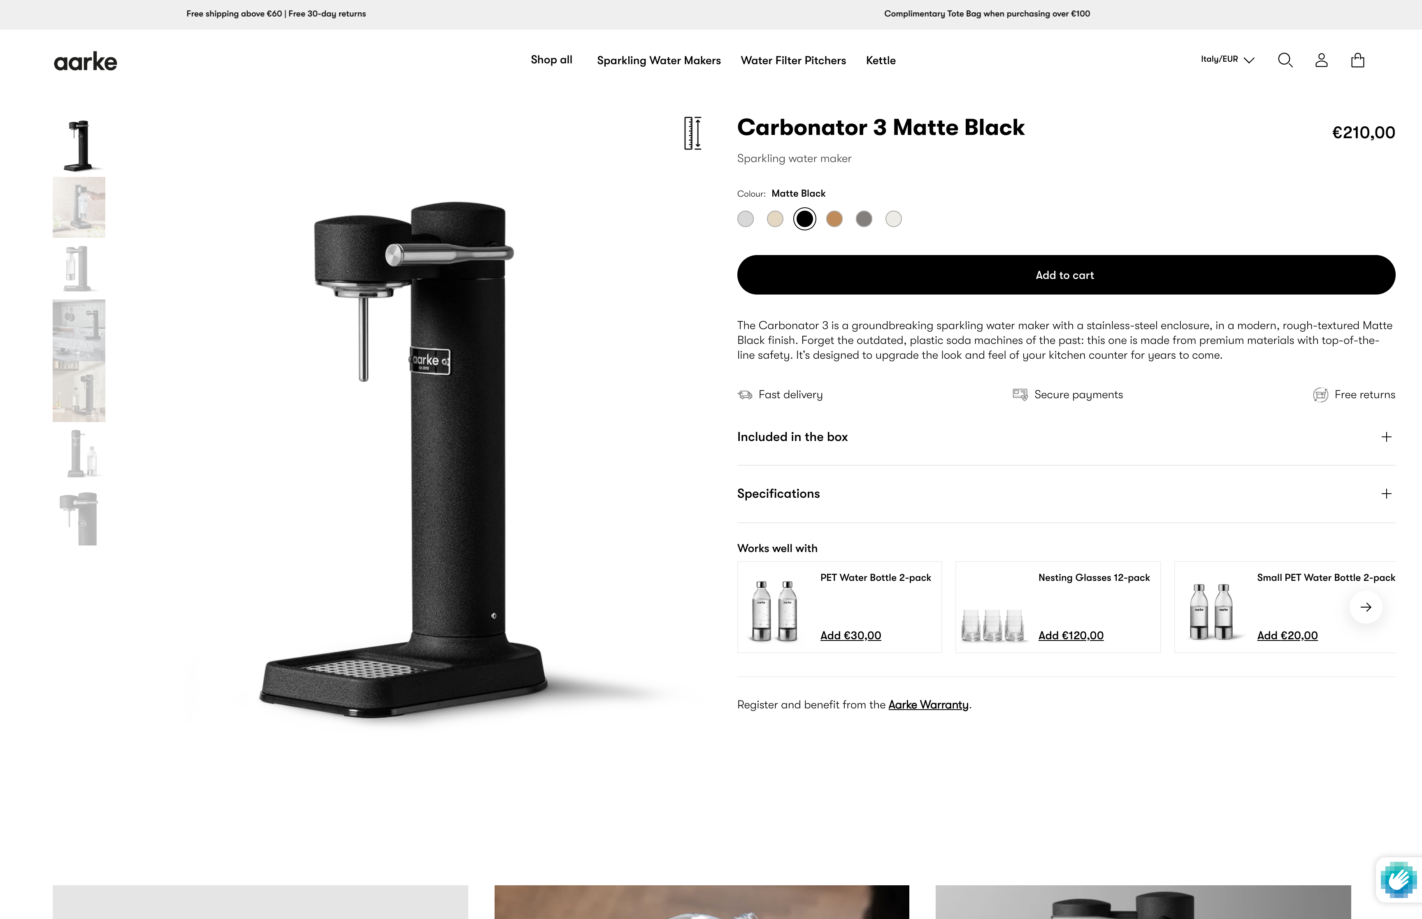Open the shopping bag cart icon
Image resolution: width=1422 pixels, height=919 pixels.
coord(1357,60)
